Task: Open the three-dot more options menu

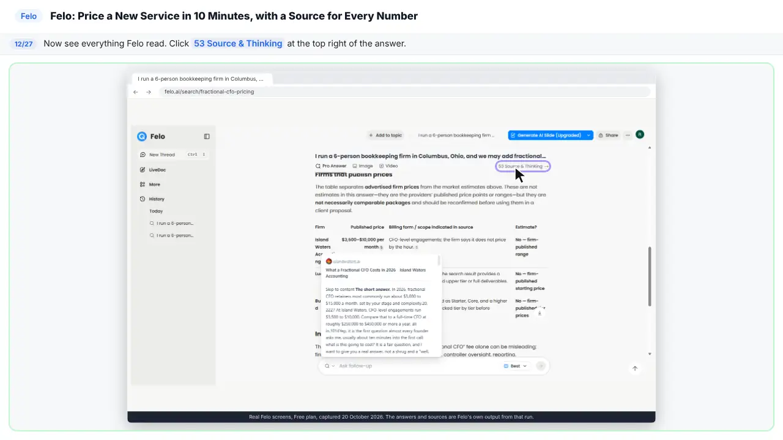Action: pos(628,135)
